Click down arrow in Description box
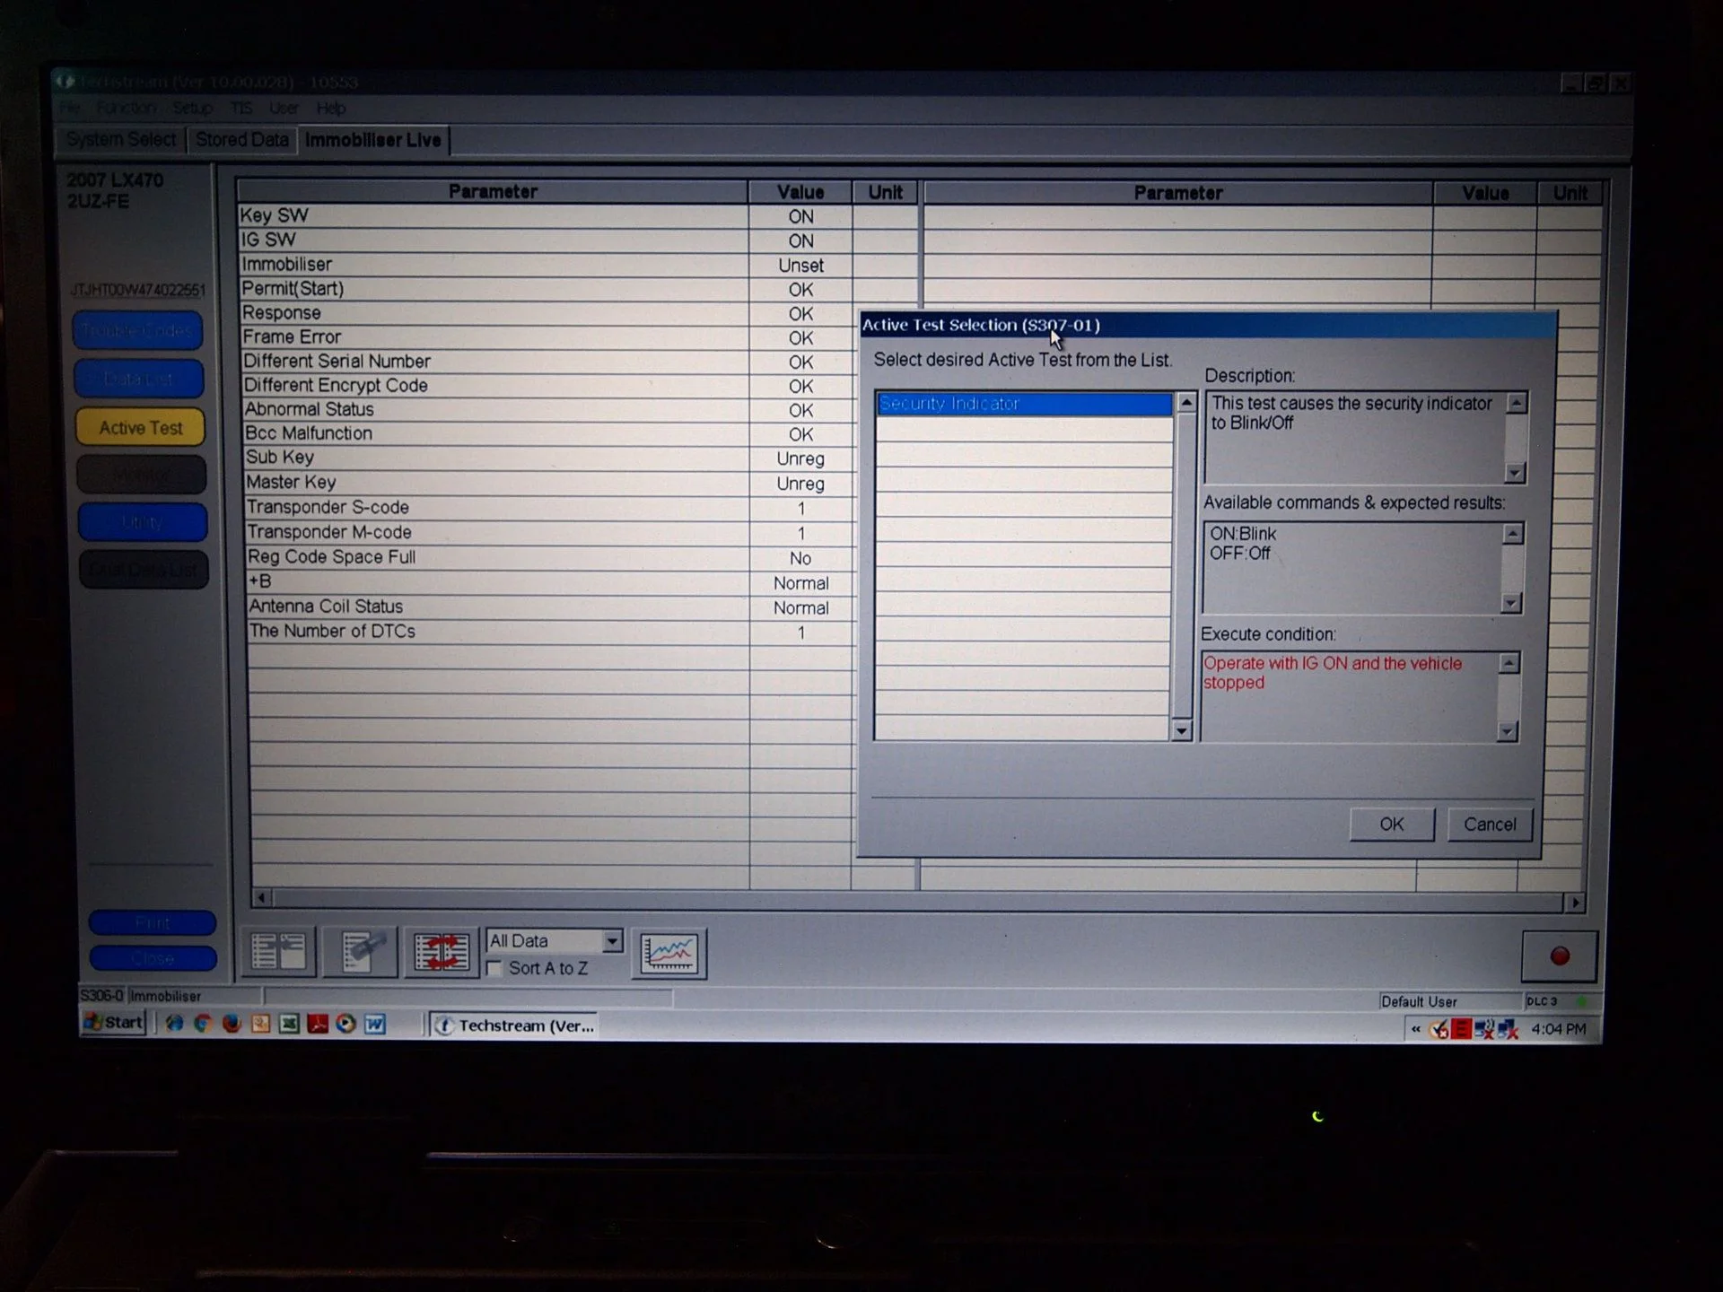This screenshot has width=1723, height=1292. 1515,473
